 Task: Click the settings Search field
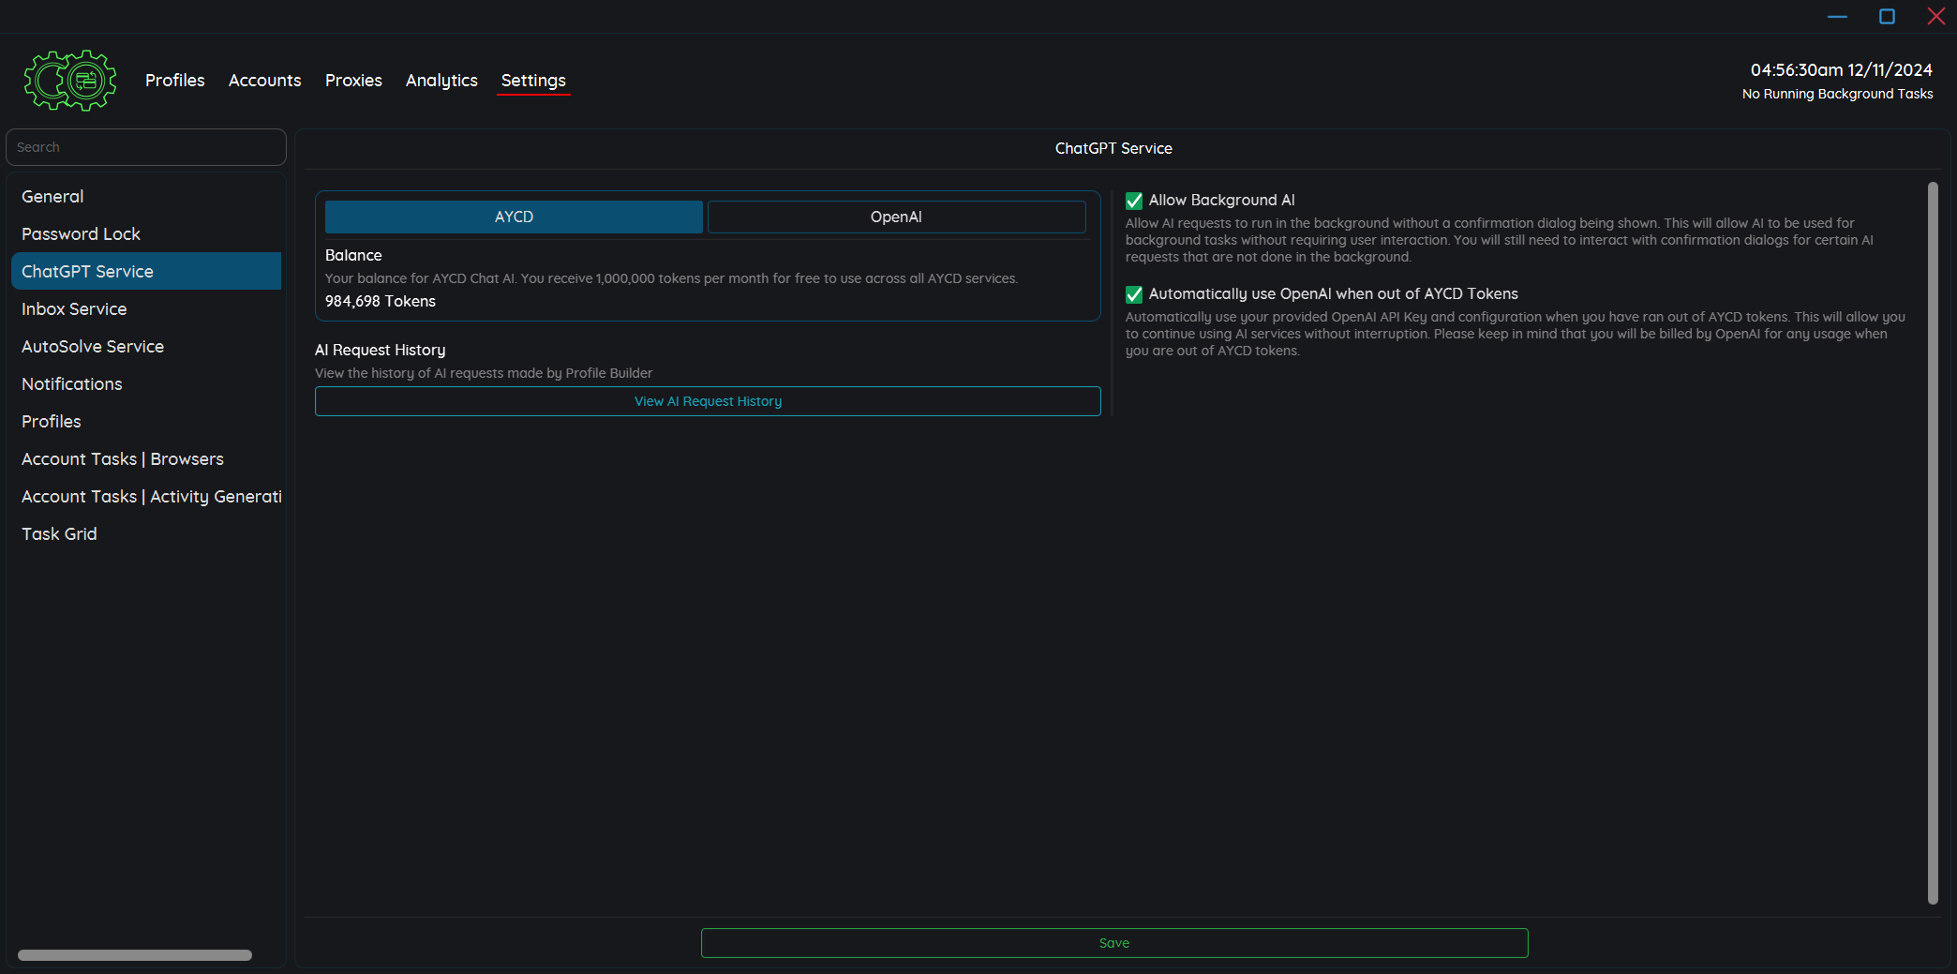point(145,147)
